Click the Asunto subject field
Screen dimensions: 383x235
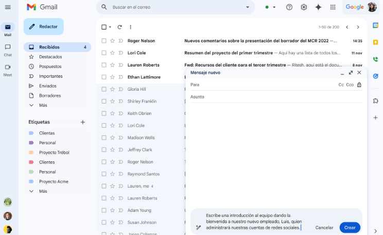(x=276, y=97)
